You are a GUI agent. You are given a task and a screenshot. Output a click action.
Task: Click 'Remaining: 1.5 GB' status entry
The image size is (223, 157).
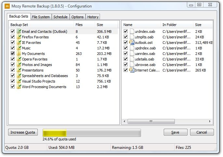coord(128,148)
